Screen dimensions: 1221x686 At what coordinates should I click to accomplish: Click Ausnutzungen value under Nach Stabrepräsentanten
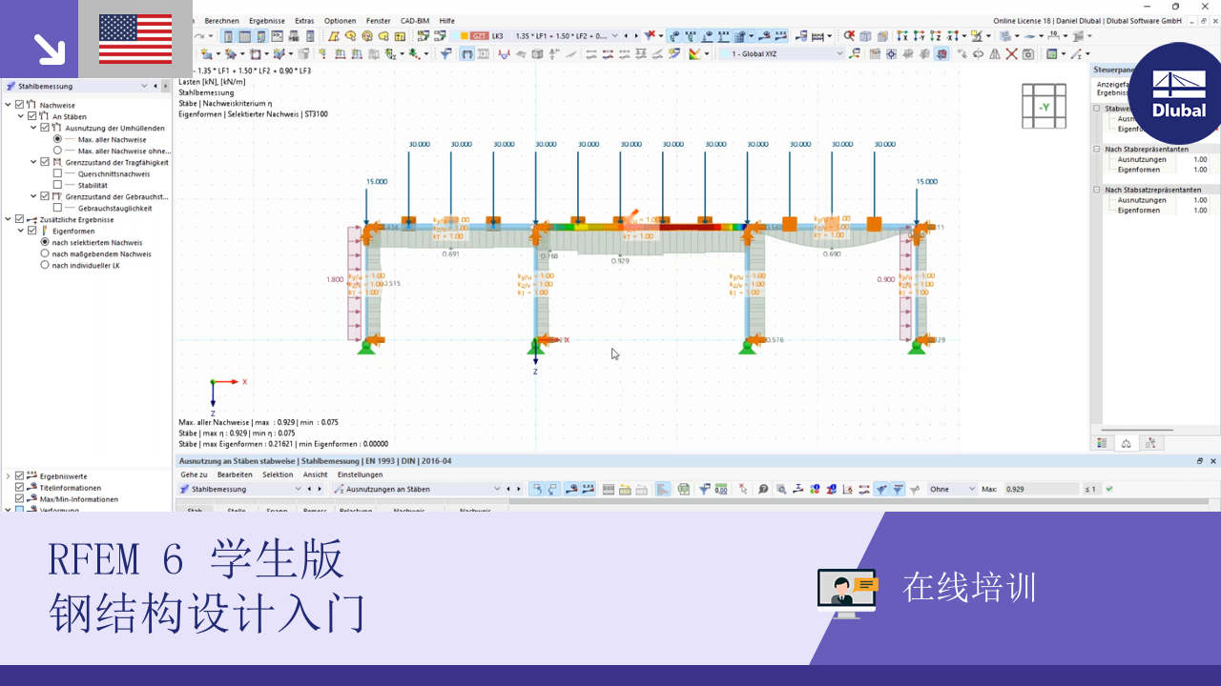pyautogui.click(x=1200, y=159)
